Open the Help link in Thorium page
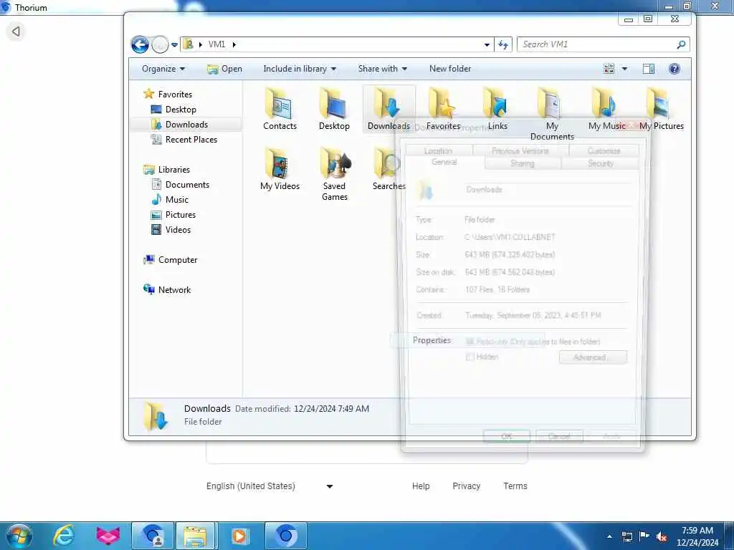This screenshot has height=550, width=734. point(421,486)
